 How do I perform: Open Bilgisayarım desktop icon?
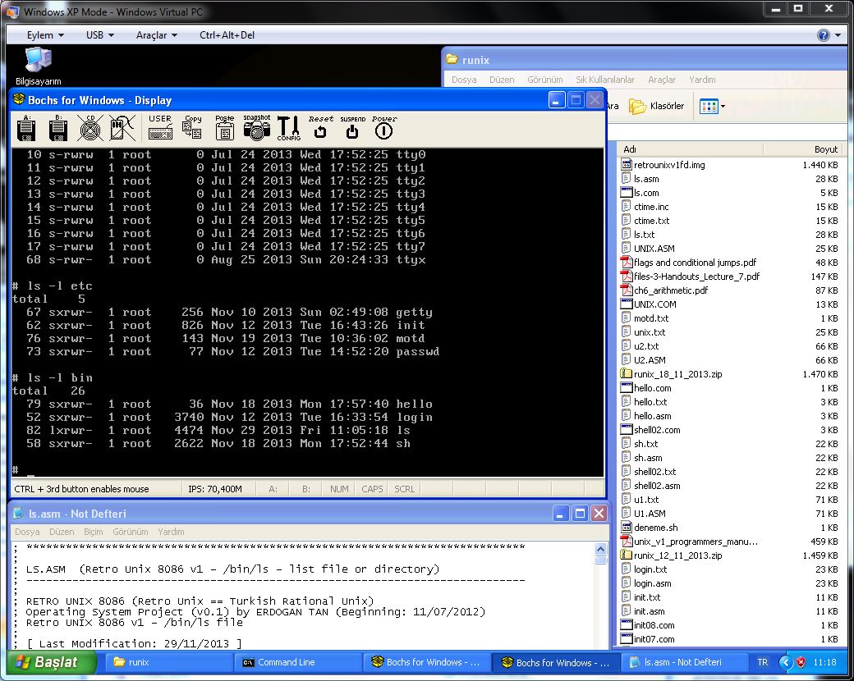[x=38, y=66]
